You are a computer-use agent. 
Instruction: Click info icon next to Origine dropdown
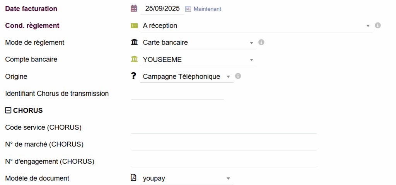coord(238,76)
